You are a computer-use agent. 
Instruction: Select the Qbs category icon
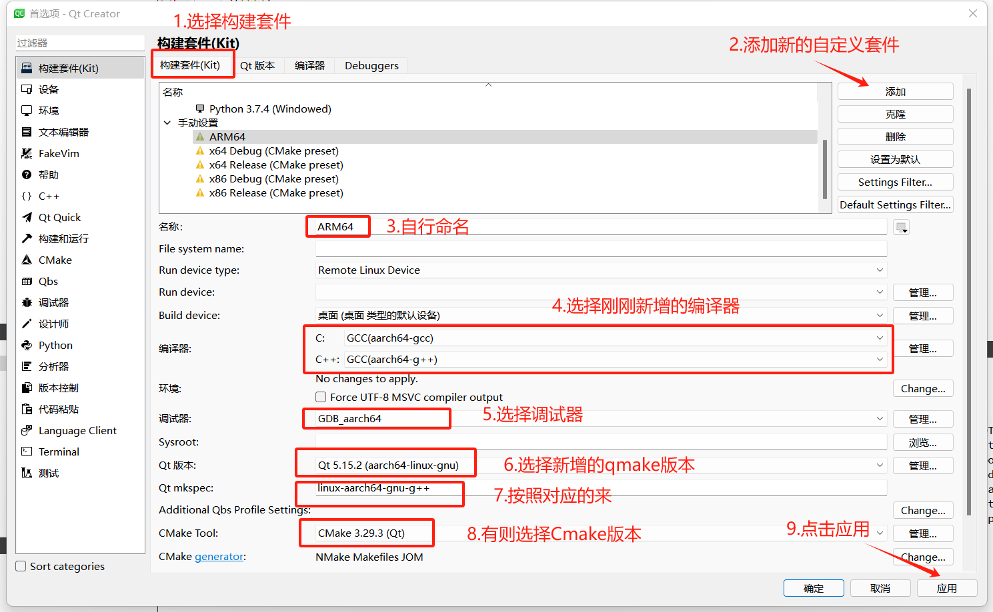coord(27,281)
